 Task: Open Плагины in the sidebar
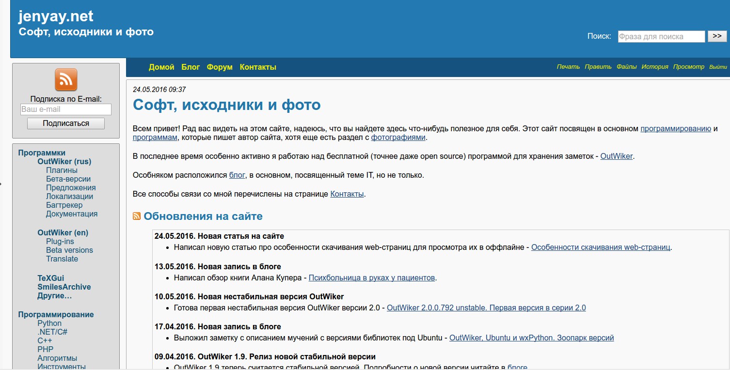(x=62, y=170)
